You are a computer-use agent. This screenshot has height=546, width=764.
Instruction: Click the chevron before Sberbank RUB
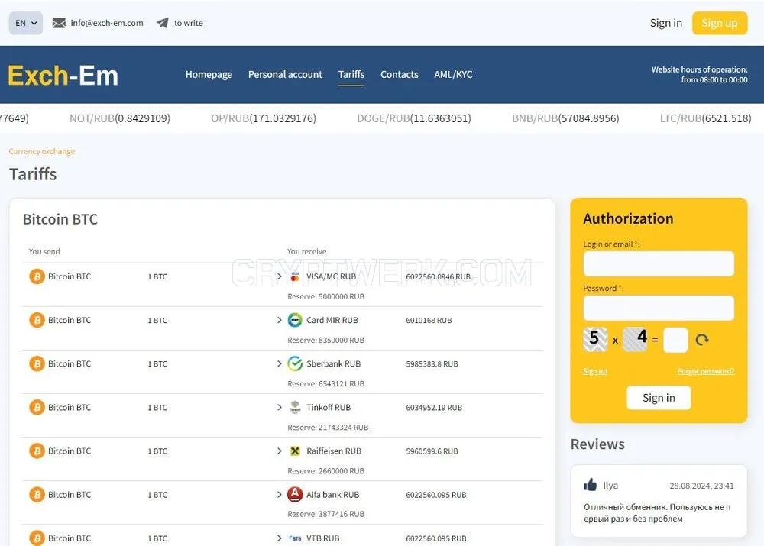[x=279, y=363]
